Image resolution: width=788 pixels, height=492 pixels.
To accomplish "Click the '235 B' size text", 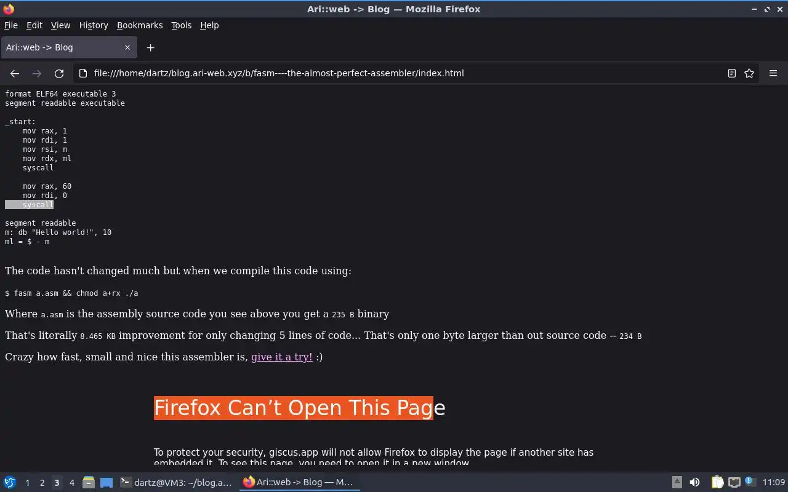I will [343, 314].
